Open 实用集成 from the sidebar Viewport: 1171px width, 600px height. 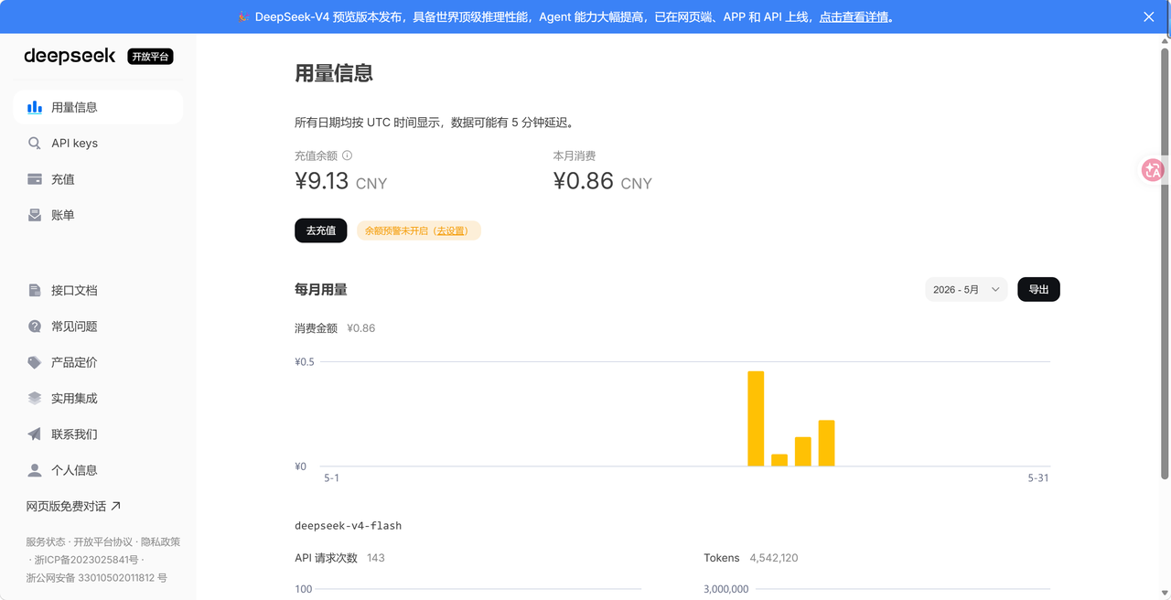click(98, 398)
